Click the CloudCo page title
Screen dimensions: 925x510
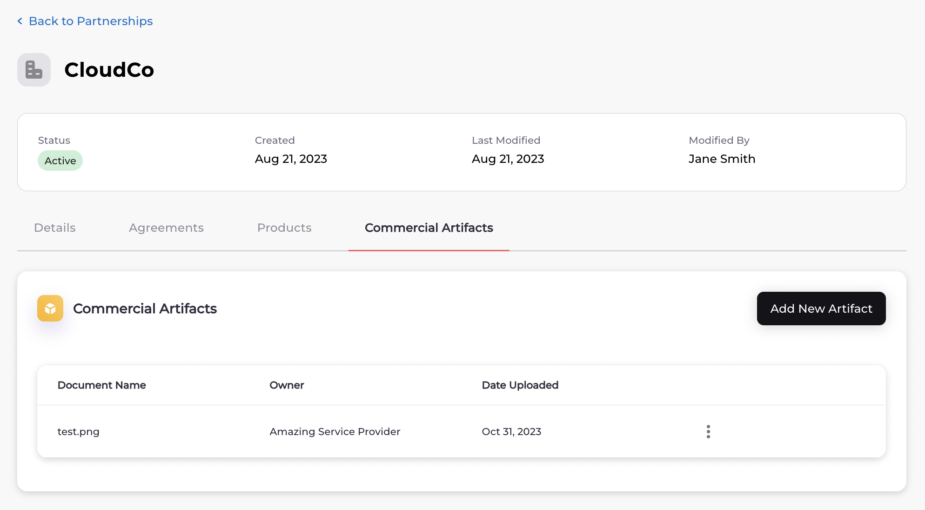tap(109, 70)
